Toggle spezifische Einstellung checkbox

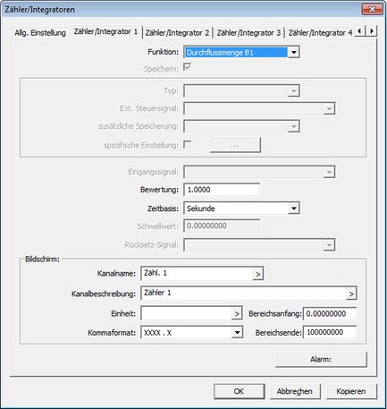coord(188,145)
